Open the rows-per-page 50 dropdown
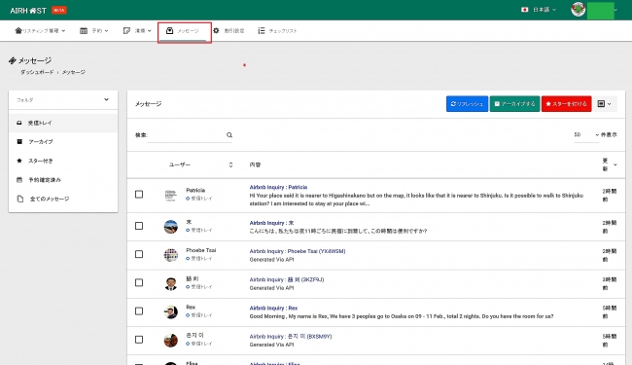 (586, 134)
